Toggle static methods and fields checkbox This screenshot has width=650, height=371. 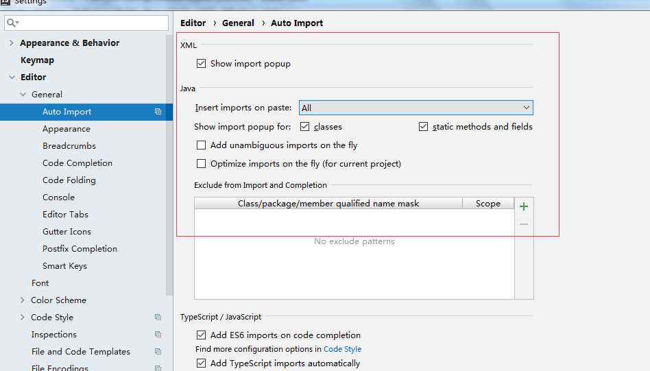(423, 126)
